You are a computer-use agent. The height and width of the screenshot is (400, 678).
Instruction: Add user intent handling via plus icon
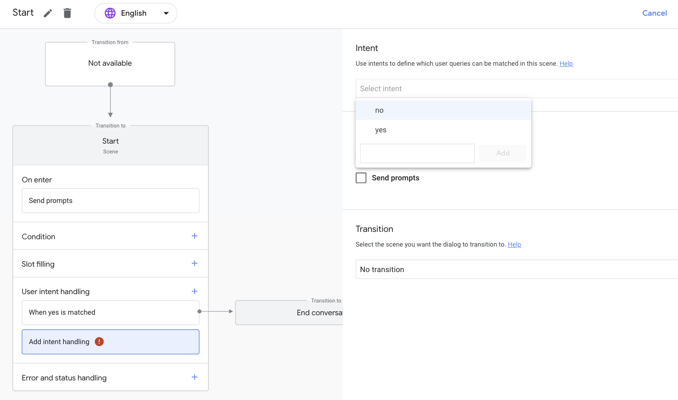pyautogui.click(x=194, y=291)
